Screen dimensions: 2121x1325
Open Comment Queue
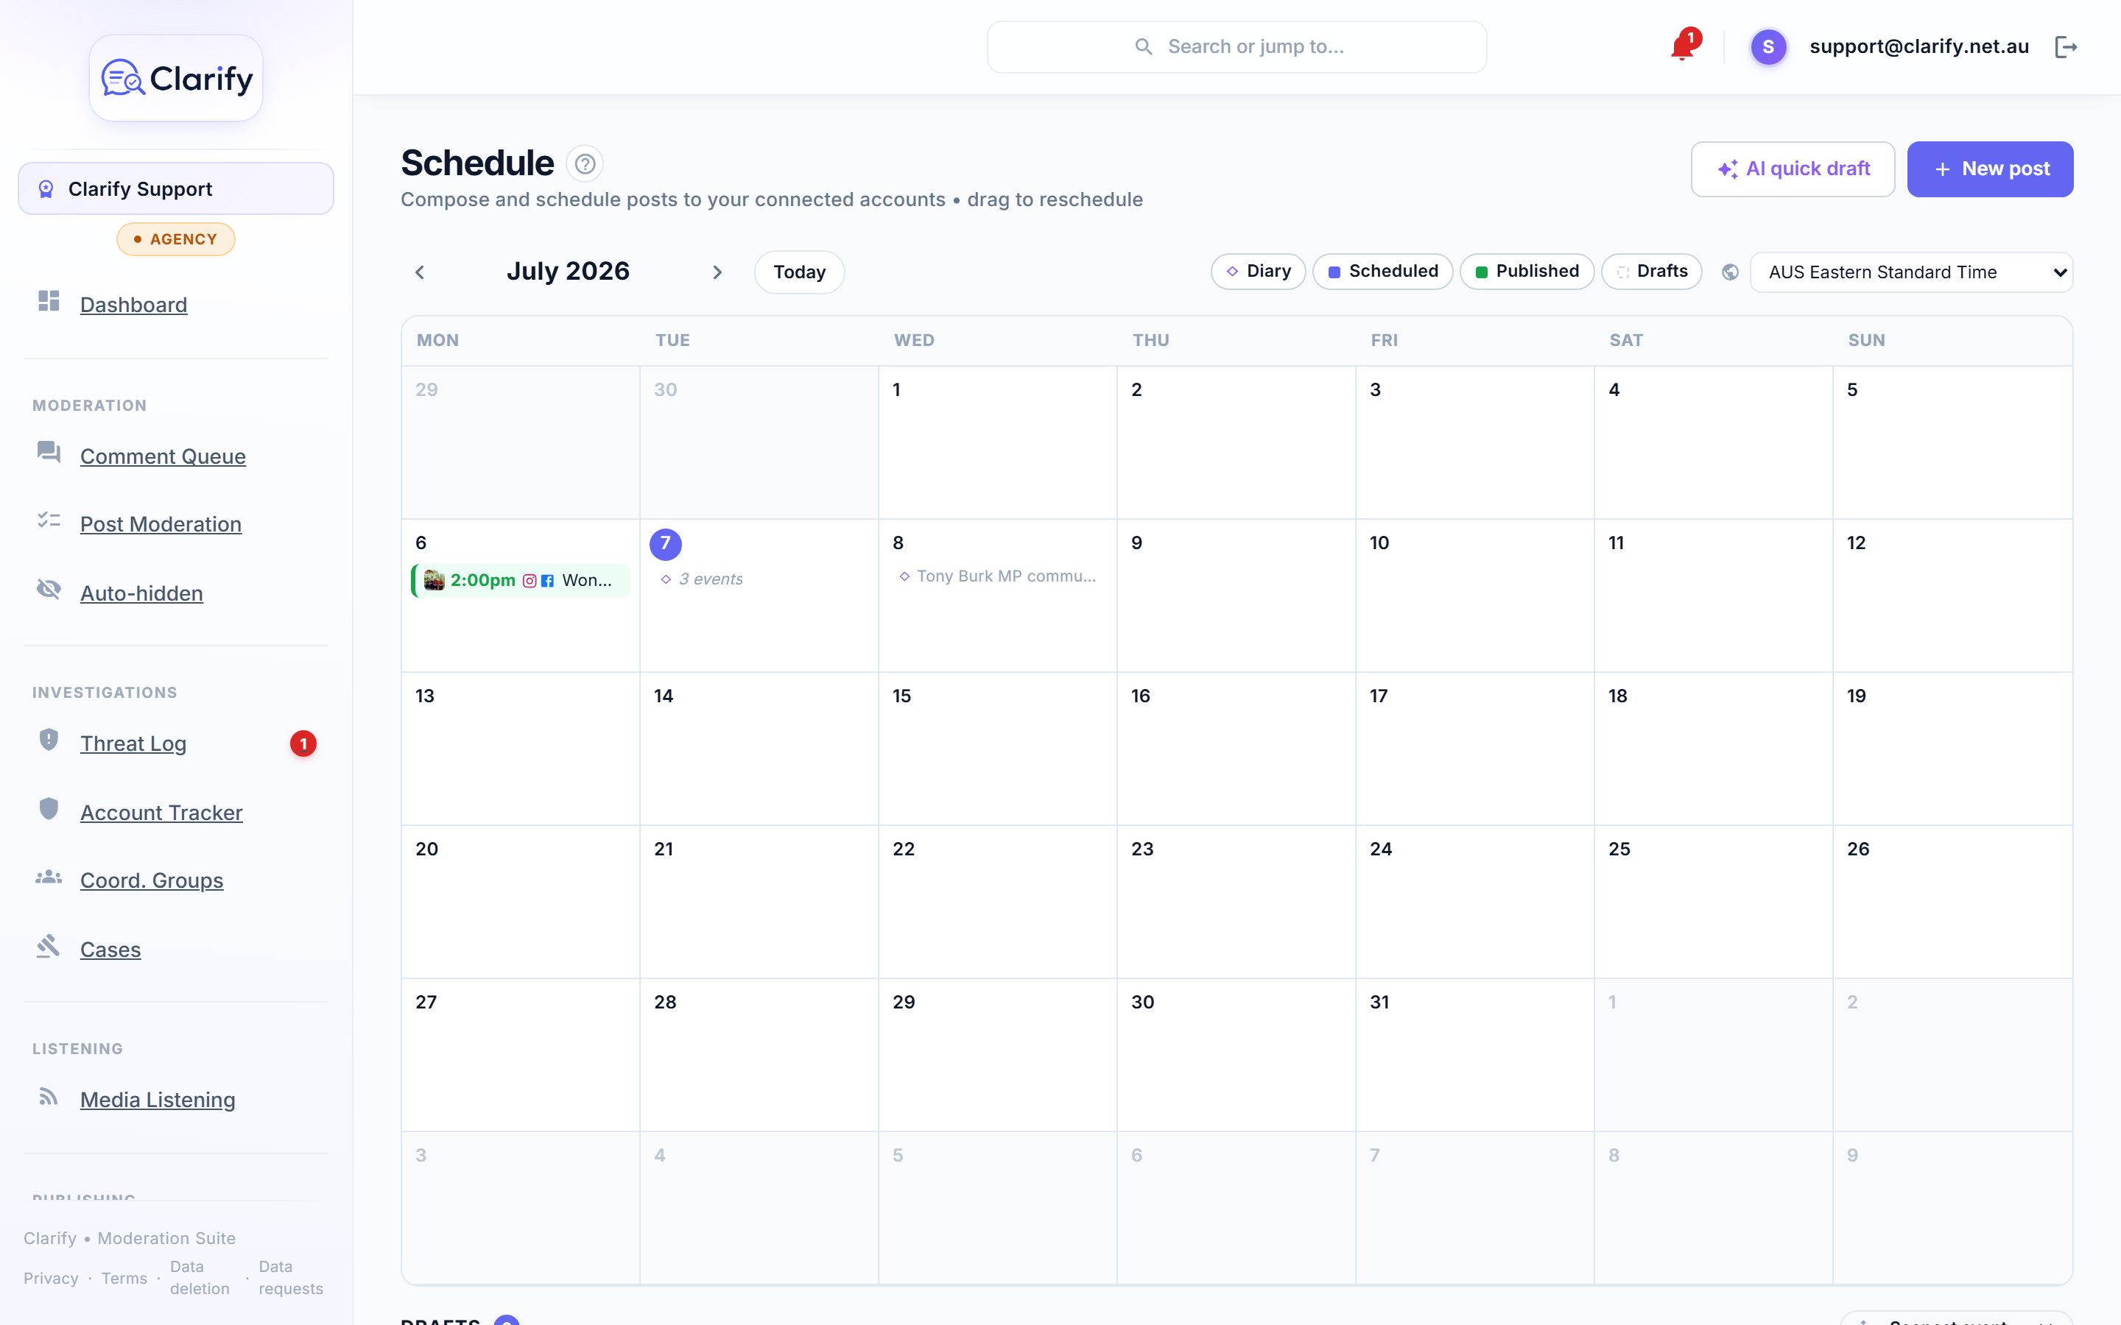pyautogui.click(x=163, y=456)
